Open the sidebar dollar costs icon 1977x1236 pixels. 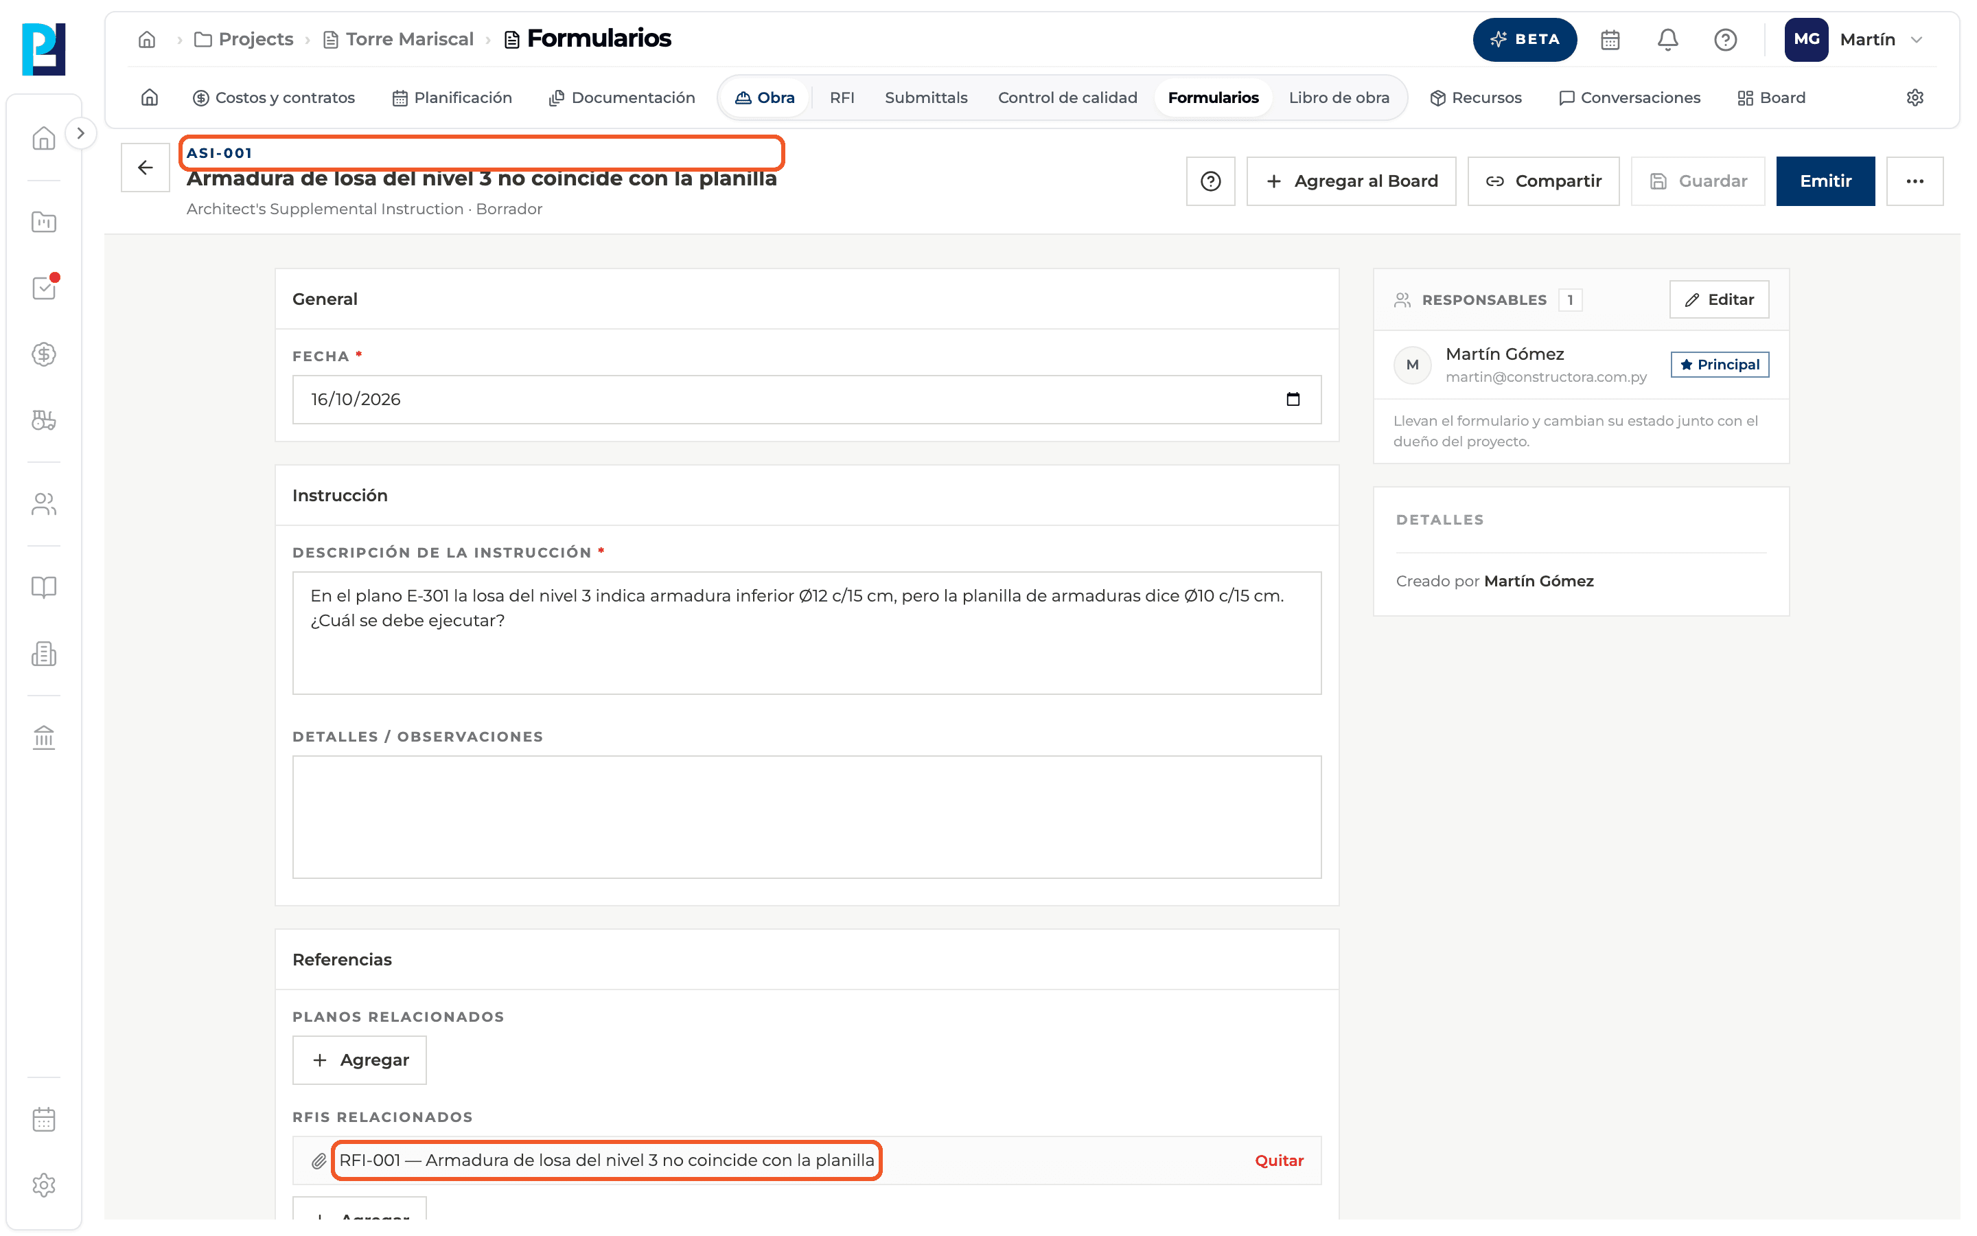(43, 354)
